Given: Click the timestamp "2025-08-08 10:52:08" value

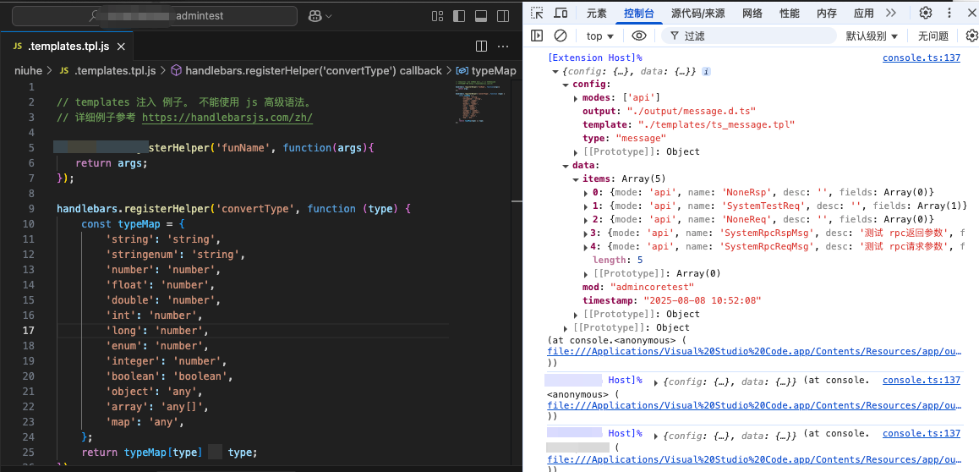Looking at the screenshot, I should (703, 301).
